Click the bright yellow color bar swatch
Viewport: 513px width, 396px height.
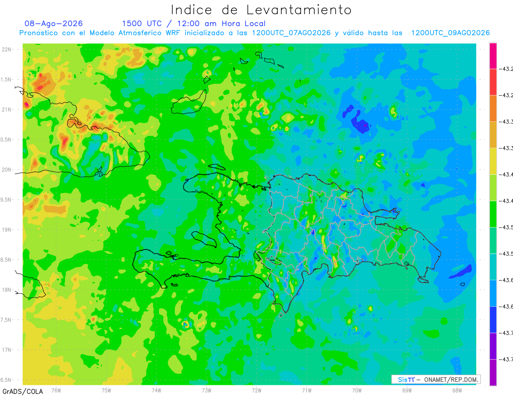[x=493, y=161]
